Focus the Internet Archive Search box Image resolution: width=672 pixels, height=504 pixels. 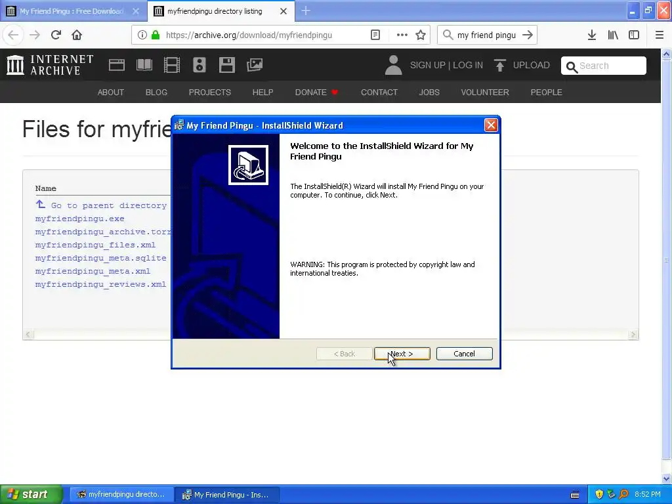(604, 66)
